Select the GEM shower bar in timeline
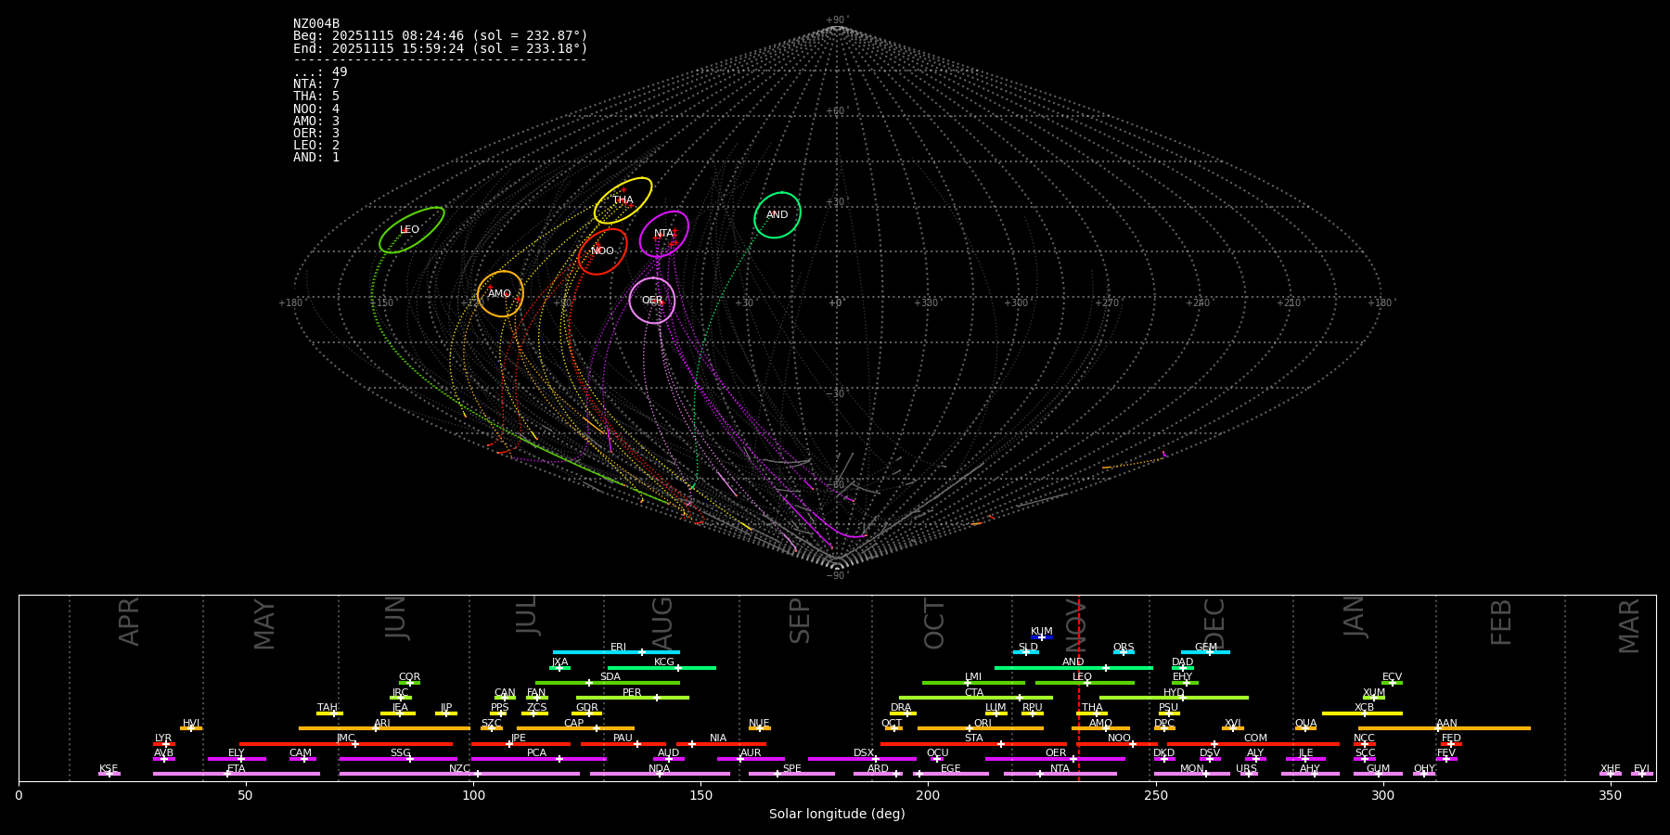The image size is (1670, 835). 1205,652
